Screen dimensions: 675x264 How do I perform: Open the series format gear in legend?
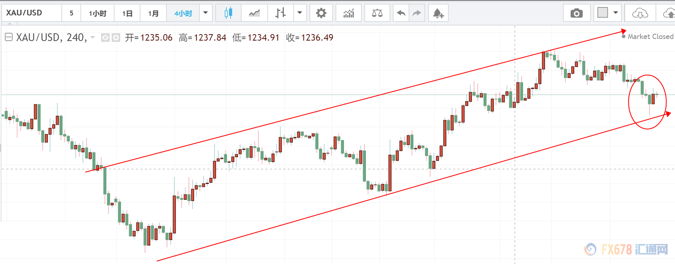116,38
